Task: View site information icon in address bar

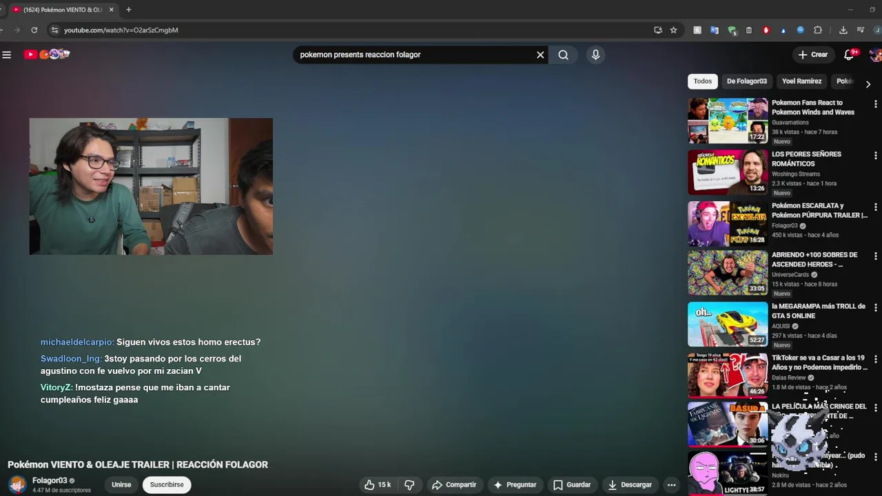Action: 54,30
